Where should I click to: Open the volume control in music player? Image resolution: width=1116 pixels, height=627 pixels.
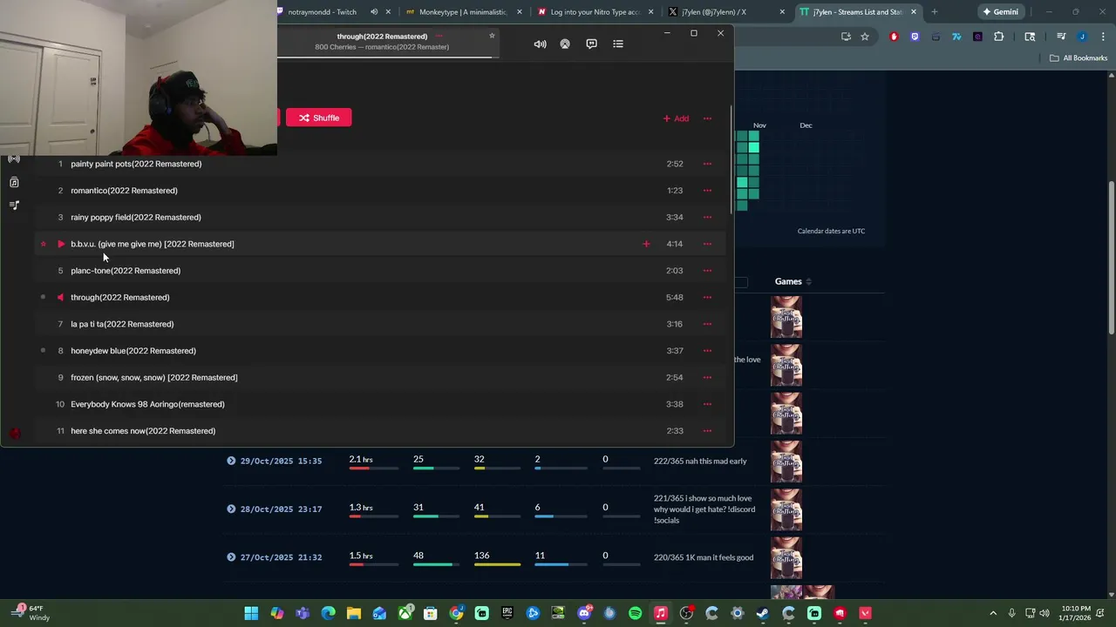pyautogui.click(x=540, y=44)
